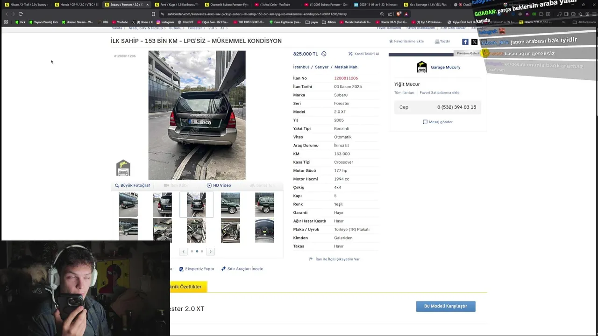Open the front seats interior thumbnail

point(196,230)
